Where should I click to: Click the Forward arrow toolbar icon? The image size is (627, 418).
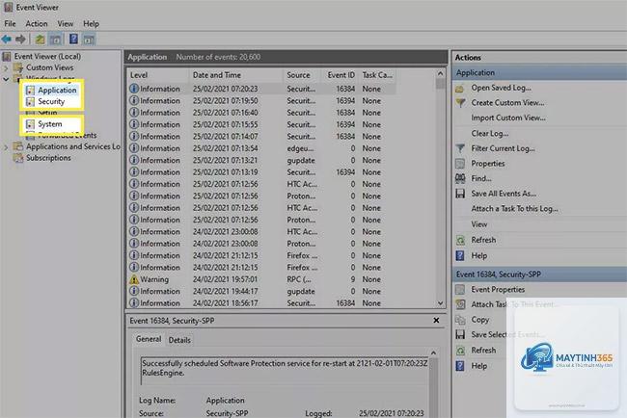[20, 39]
